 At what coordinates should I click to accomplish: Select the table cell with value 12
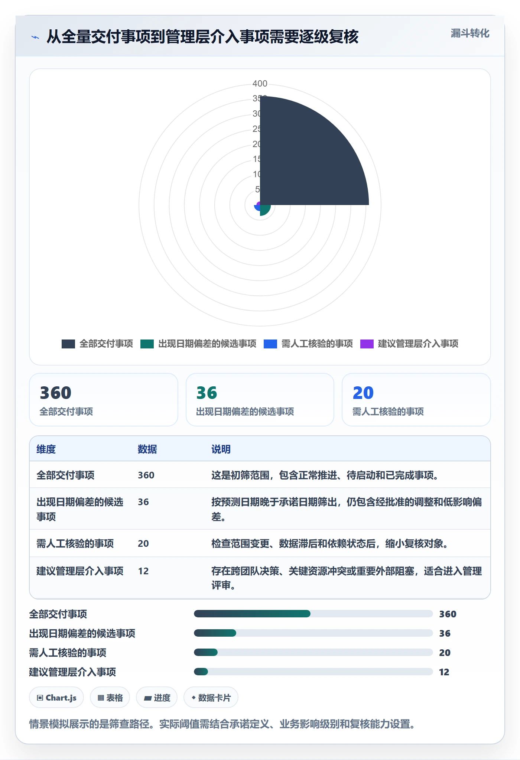tap(143, 571)
